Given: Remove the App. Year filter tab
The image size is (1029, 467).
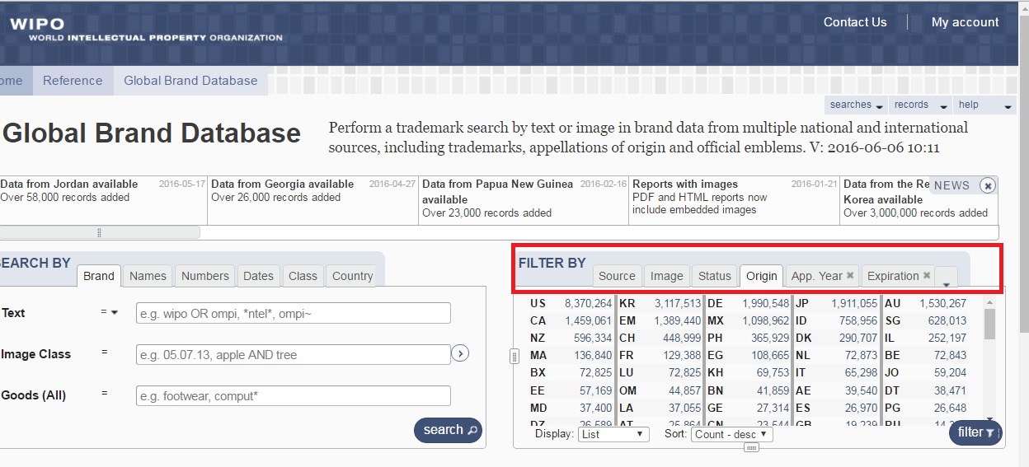Looking at the screenshot, I should pyautogui.click(x=850, y=276).
